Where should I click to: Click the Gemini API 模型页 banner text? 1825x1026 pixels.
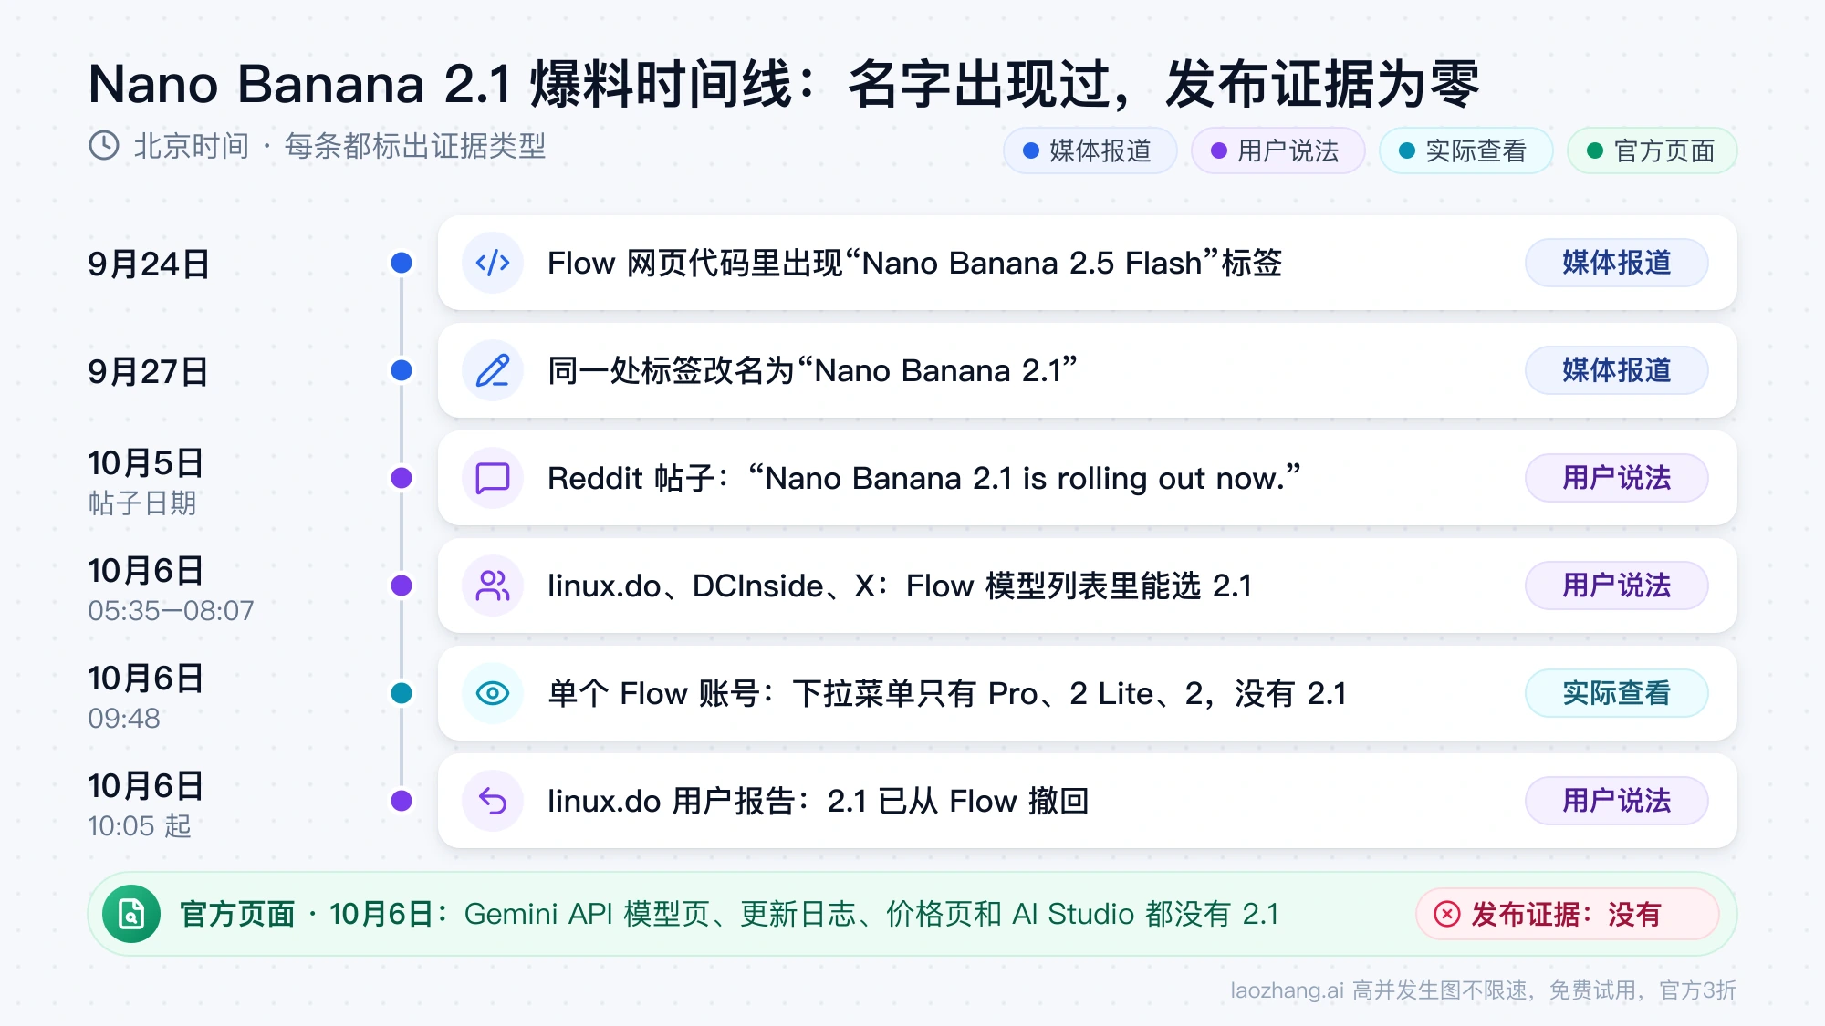coord(871,914)
